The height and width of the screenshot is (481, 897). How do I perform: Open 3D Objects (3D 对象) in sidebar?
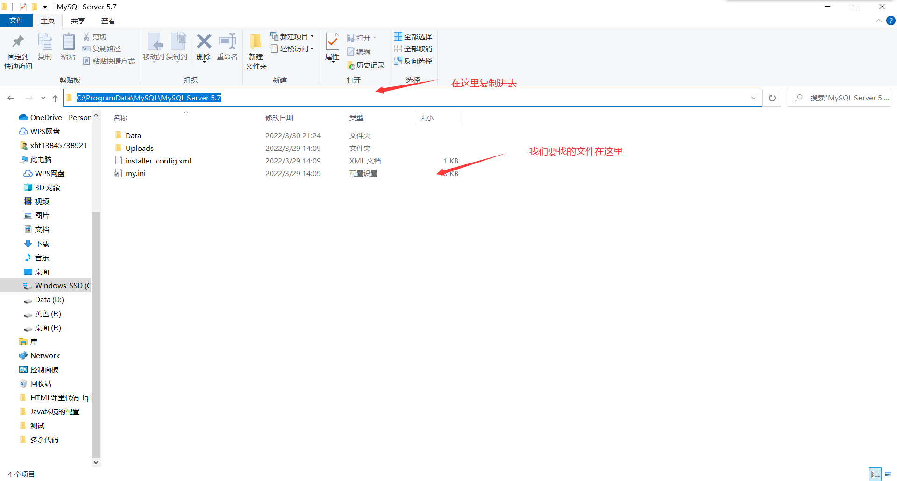(x=43, y=187)
